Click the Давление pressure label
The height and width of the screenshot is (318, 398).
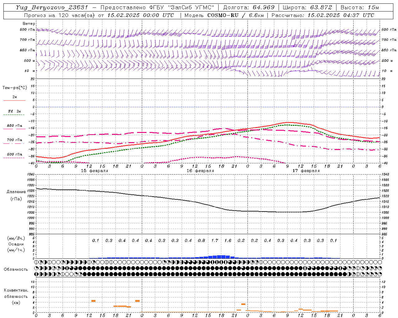click(16, 192)
